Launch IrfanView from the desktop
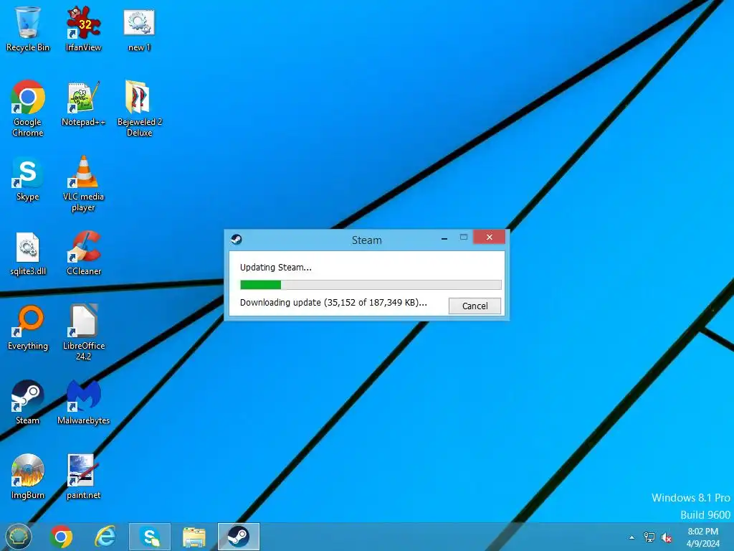Image resolution: width=734 pixels, height=551 pixels. 83,29
